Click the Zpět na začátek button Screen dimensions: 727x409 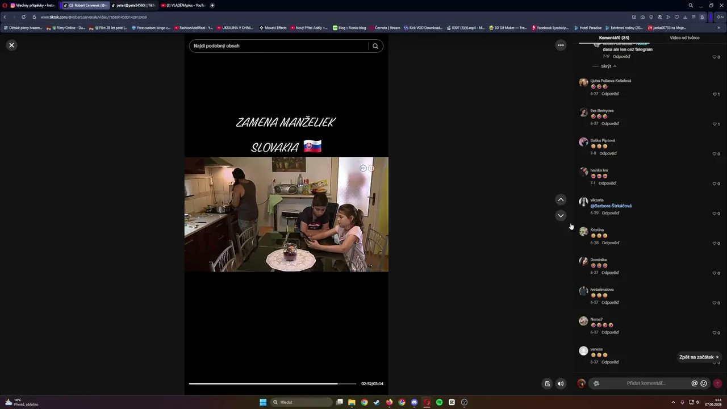point(699,357)
